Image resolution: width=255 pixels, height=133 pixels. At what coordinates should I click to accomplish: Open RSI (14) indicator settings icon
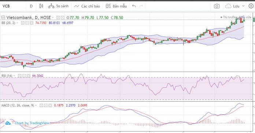tap(24, 76)
